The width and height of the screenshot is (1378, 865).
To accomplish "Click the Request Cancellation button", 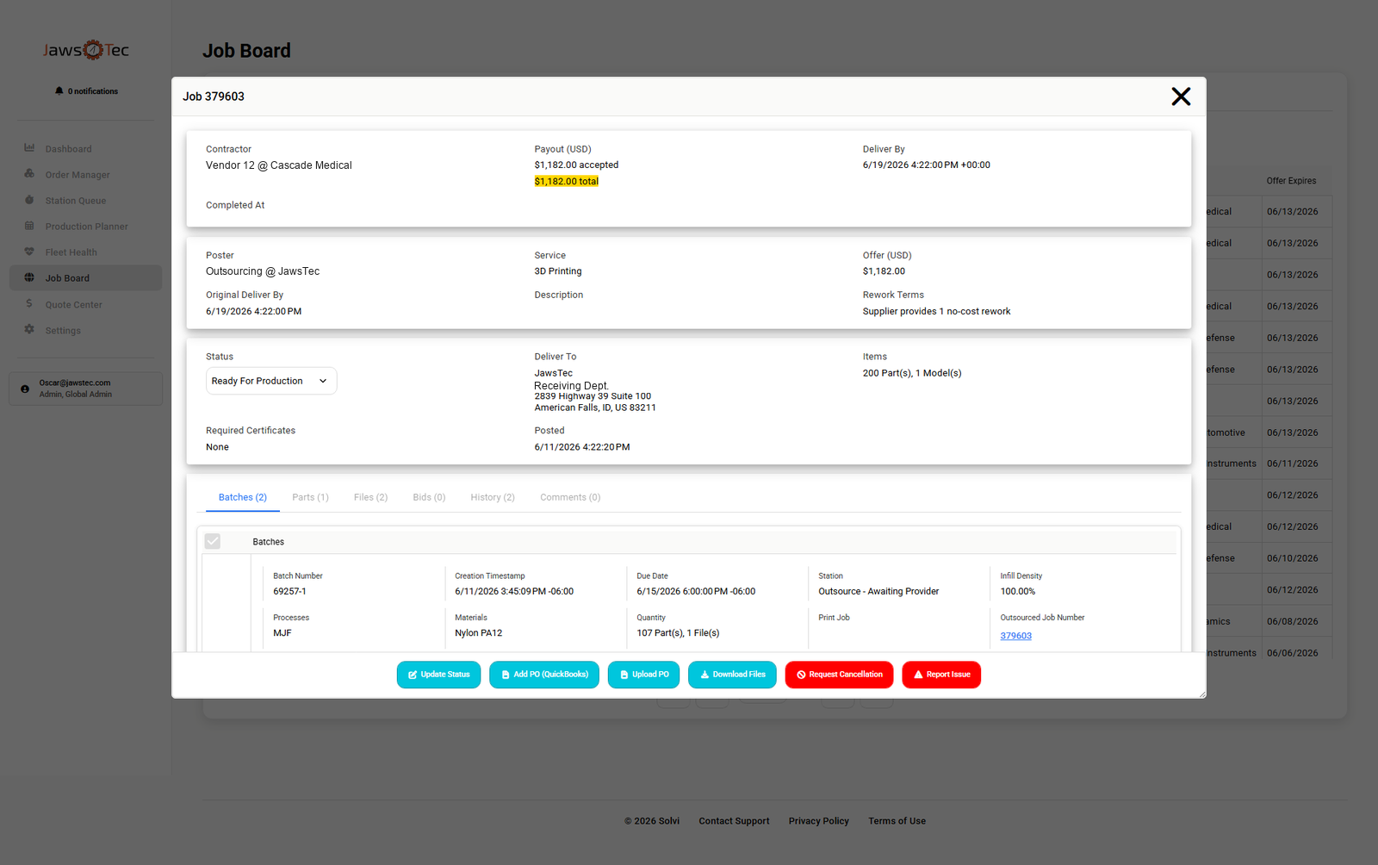I will click(x=840, y=675).
